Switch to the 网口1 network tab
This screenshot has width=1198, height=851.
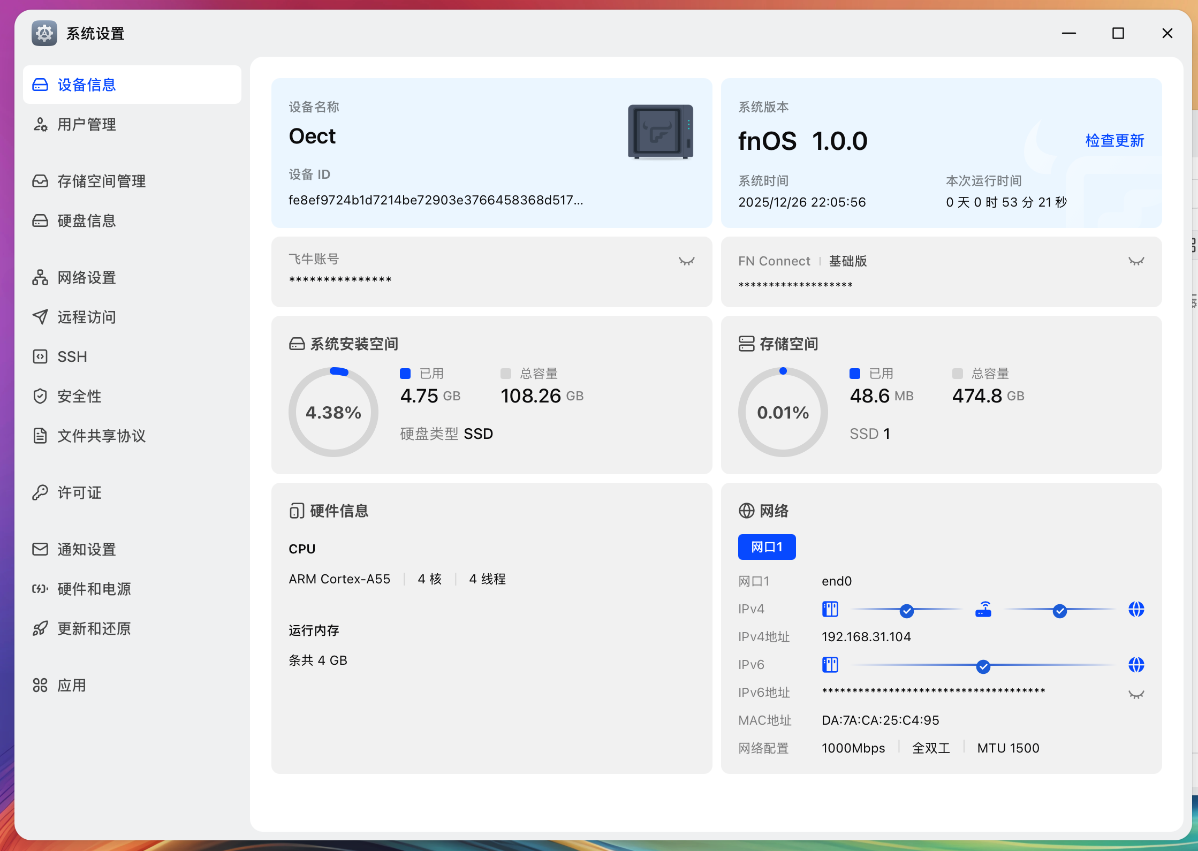[x=767, y=546]
